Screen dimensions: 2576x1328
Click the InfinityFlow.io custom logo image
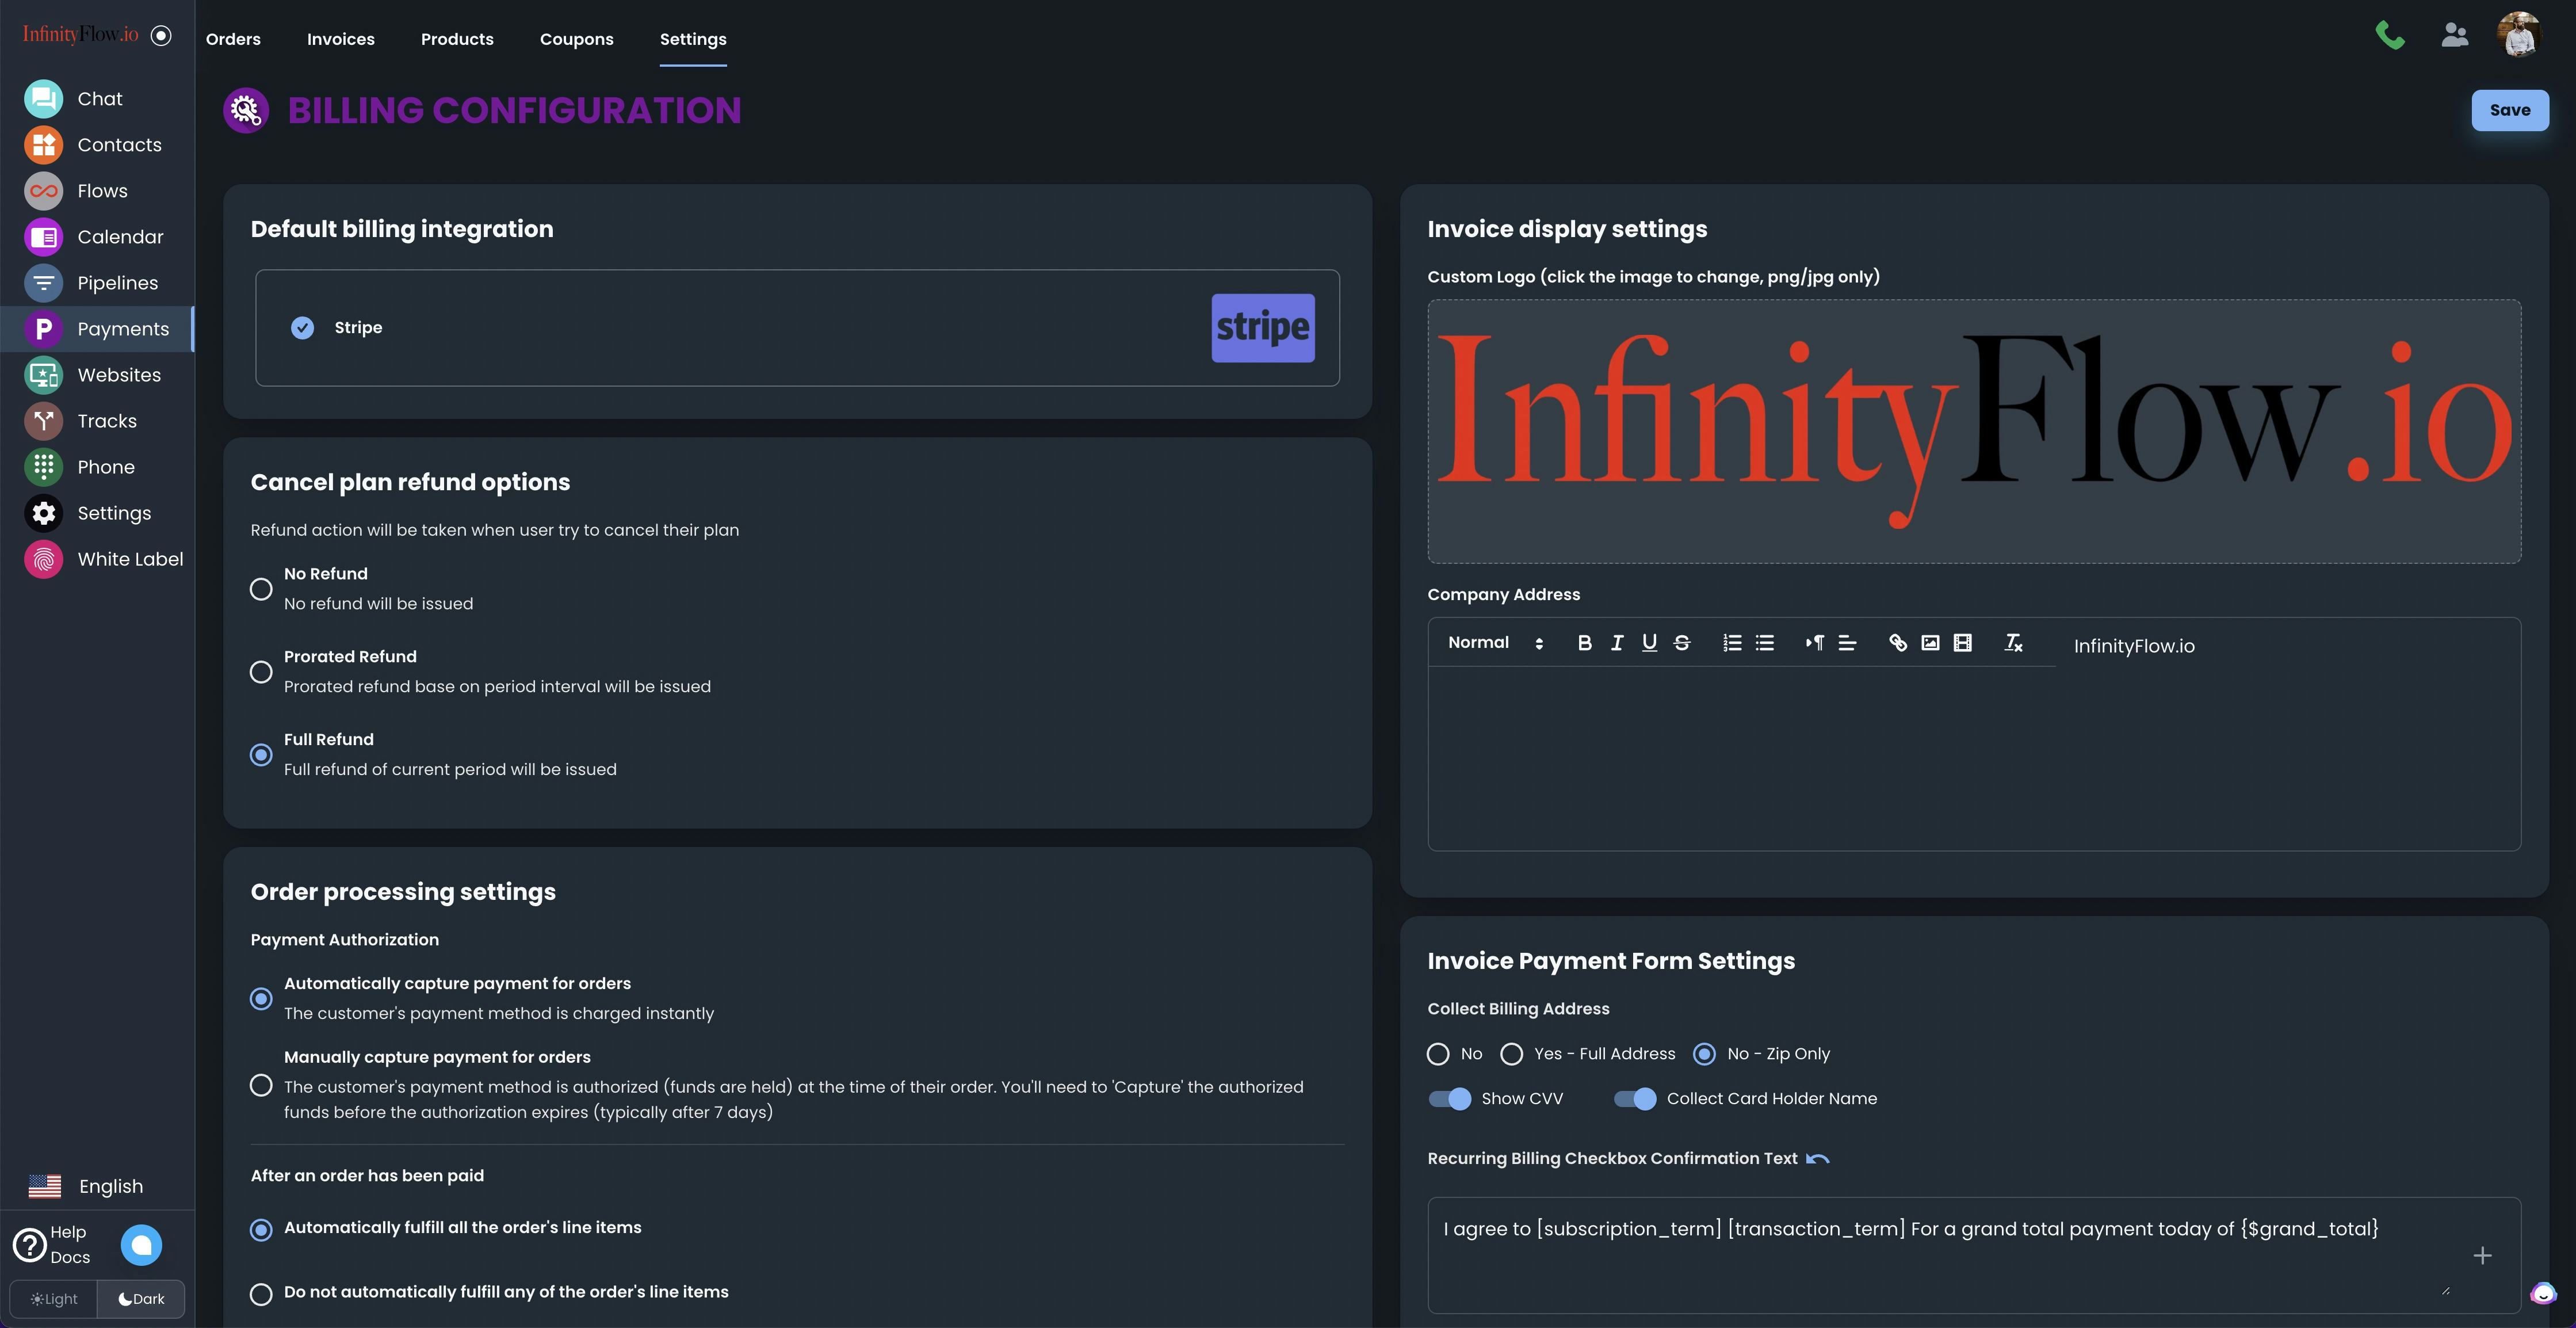point(1975,431)
